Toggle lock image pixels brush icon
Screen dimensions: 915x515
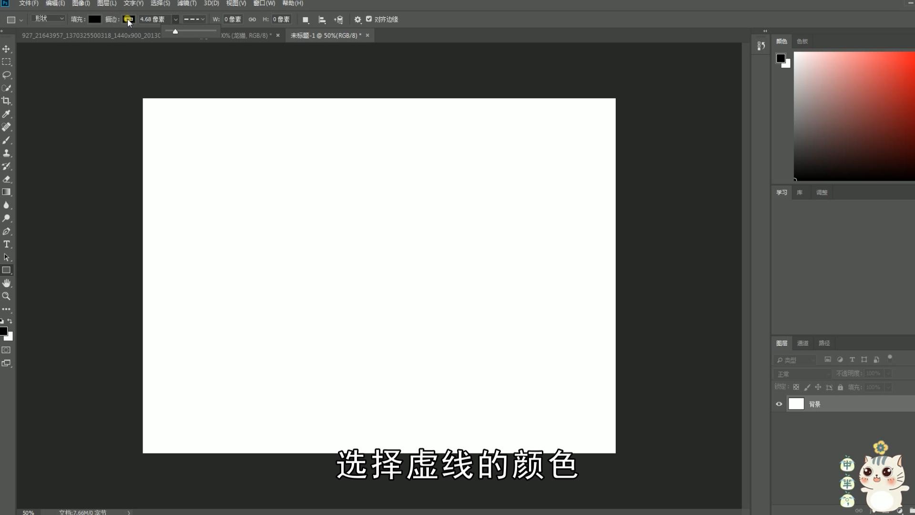pos(807,387)
